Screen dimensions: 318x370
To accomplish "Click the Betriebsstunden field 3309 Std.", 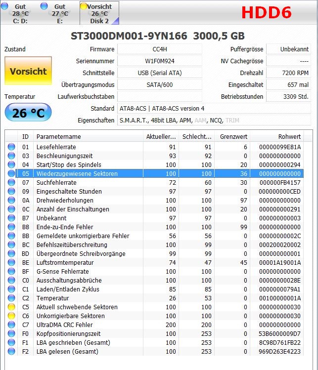I will click(x=288, y=96).
